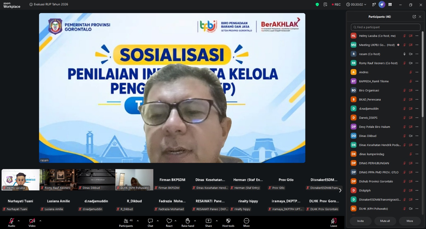Unmute audio with the microphone button
426x229 pixels.
point(11,221)
